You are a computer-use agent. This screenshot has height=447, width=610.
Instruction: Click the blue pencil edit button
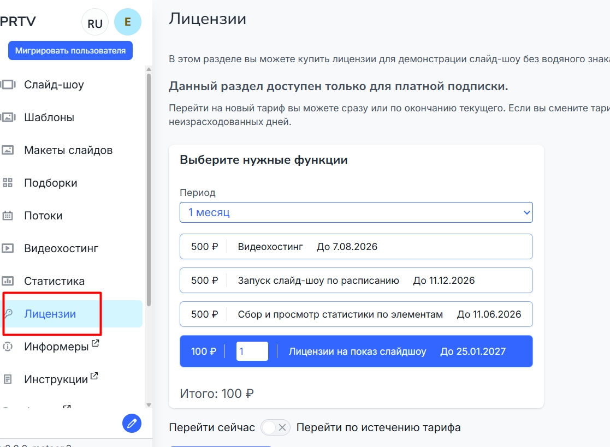pos(132,423)
